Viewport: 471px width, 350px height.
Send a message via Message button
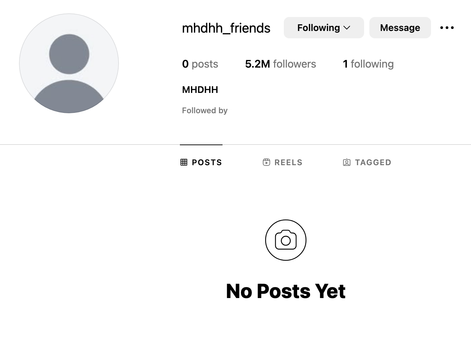400,28
